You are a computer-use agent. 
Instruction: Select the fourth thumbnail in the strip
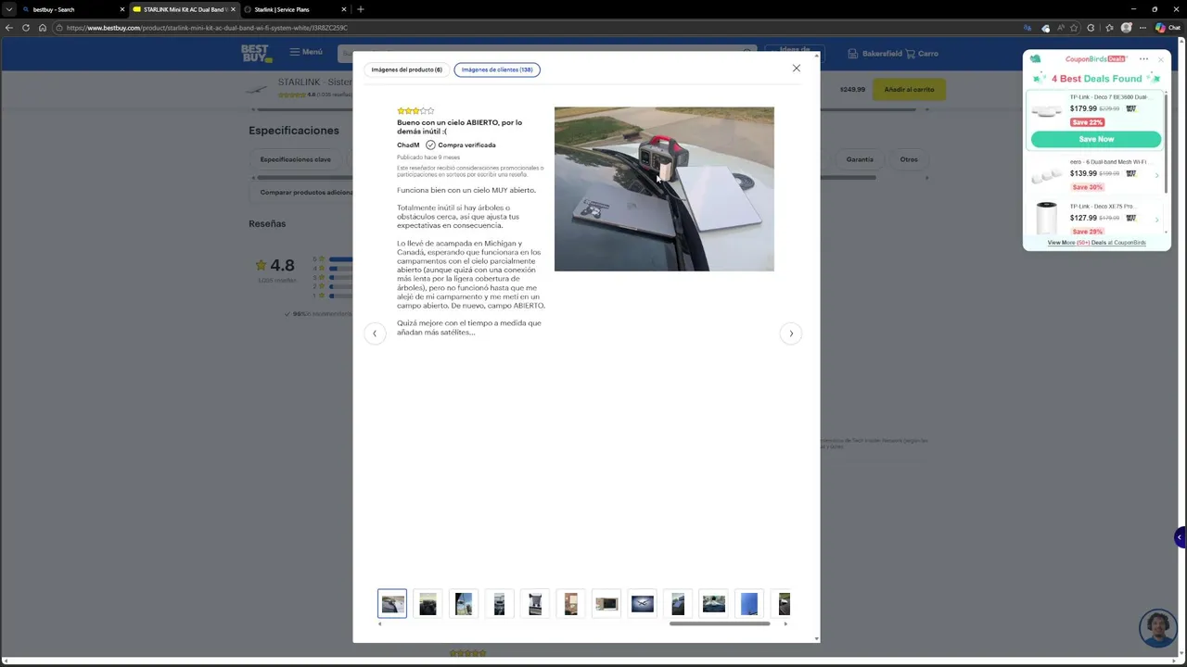(x=499, y=604)
